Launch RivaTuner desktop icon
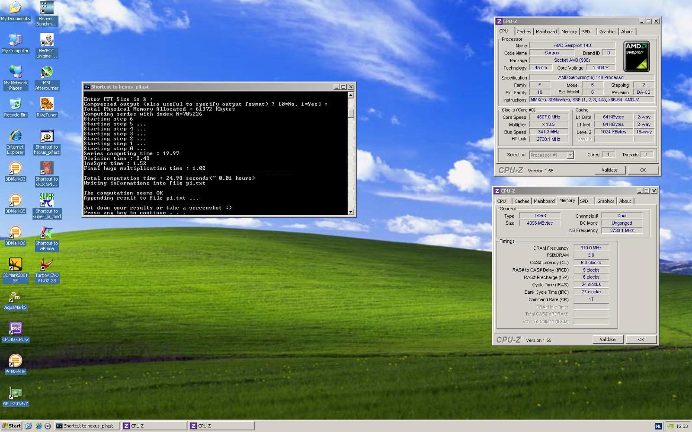This screenshot has width=692, height=432. tap(46, 107)
